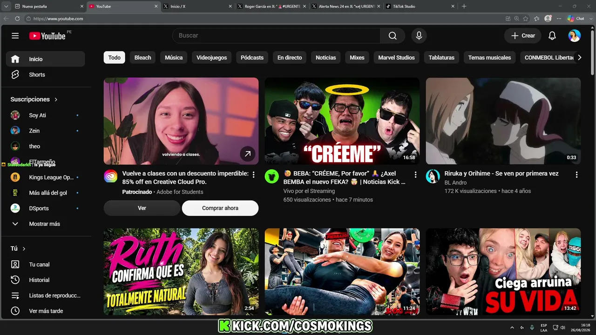Click BL Andro channel avatar
Image resolution: width=596 pixels, height=335 pixels.
tap(433, 176)
